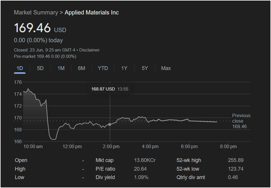Switch to the YTD tab
Viewport: 271px width, 188px height.
point(103,68)
